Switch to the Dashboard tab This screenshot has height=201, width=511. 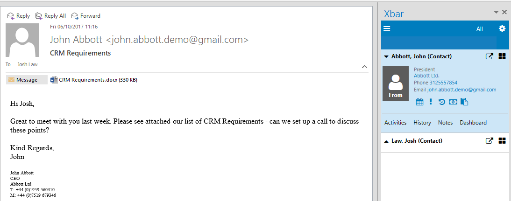pos(473,123)
